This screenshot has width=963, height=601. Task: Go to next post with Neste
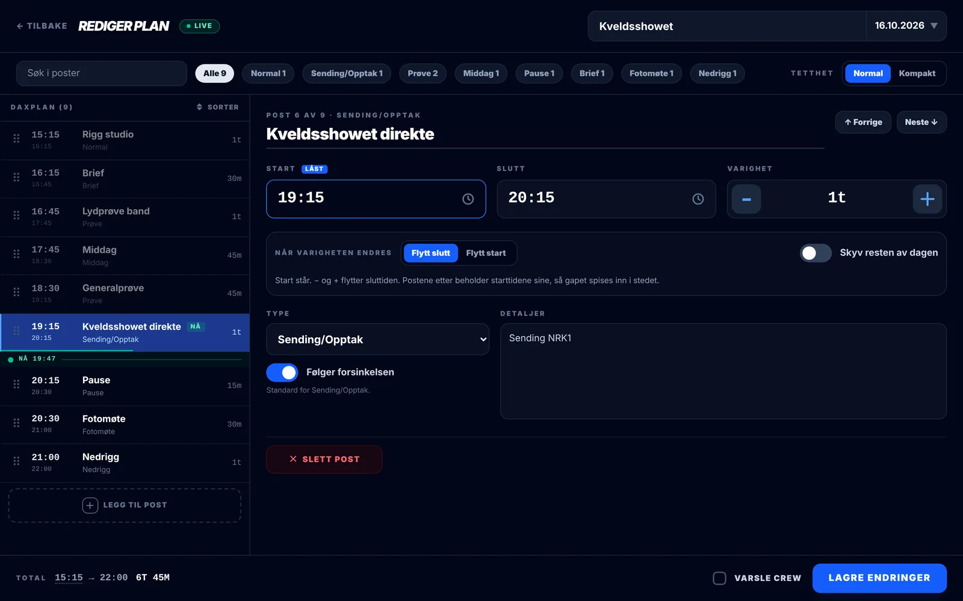coord(921,122)
